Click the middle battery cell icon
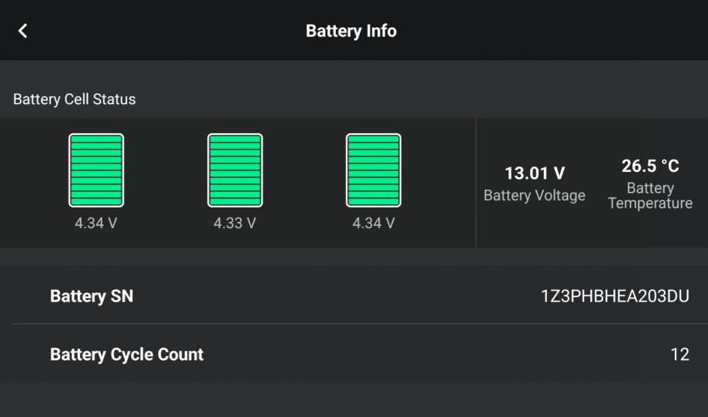 tap(235, 170)
